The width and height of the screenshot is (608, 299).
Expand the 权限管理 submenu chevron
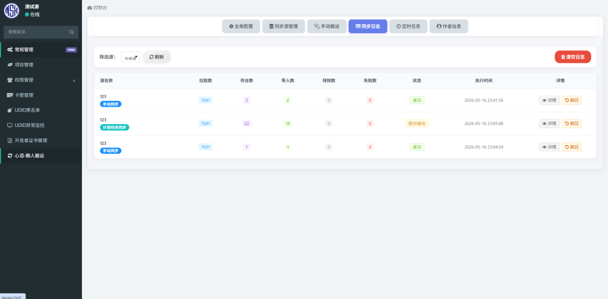(74, 80)
